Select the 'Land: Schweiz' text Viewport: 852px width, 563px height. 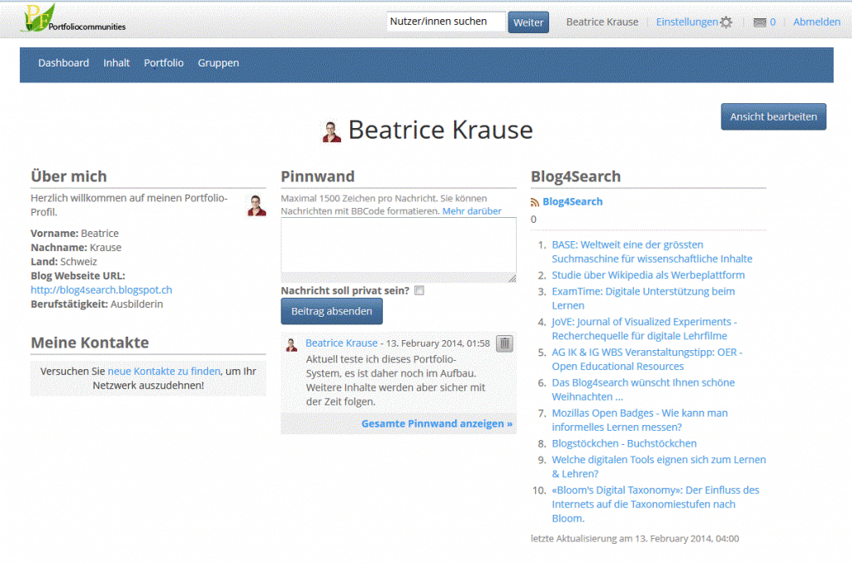pyautogui.click(x=63, y=262)
